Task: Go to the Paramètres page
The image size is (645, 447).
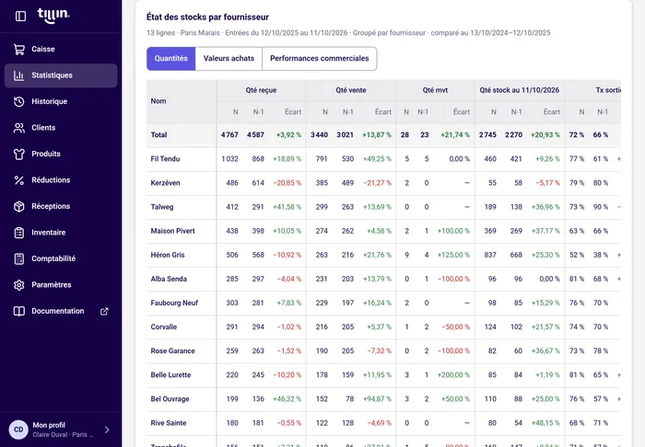Action: pyautogui.click(x=61, y=285)
